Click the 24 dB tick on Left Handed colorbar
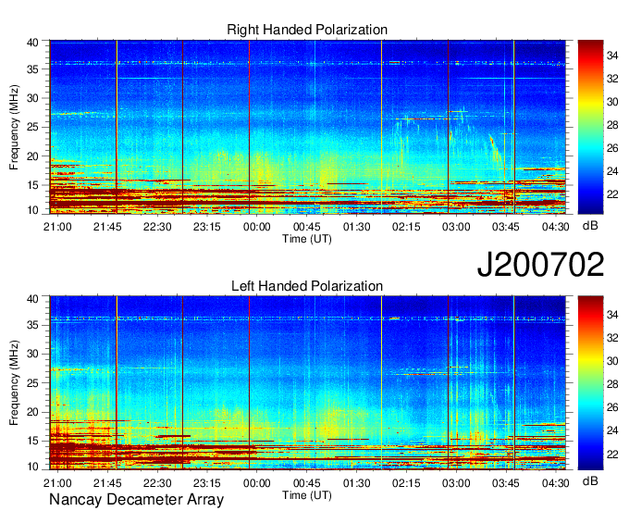629x511 pixels. click(x=612, y=430)
